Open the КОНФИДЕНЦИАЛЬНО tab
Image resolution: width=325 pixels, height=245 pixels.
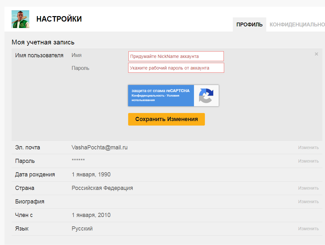click(297, 24)
